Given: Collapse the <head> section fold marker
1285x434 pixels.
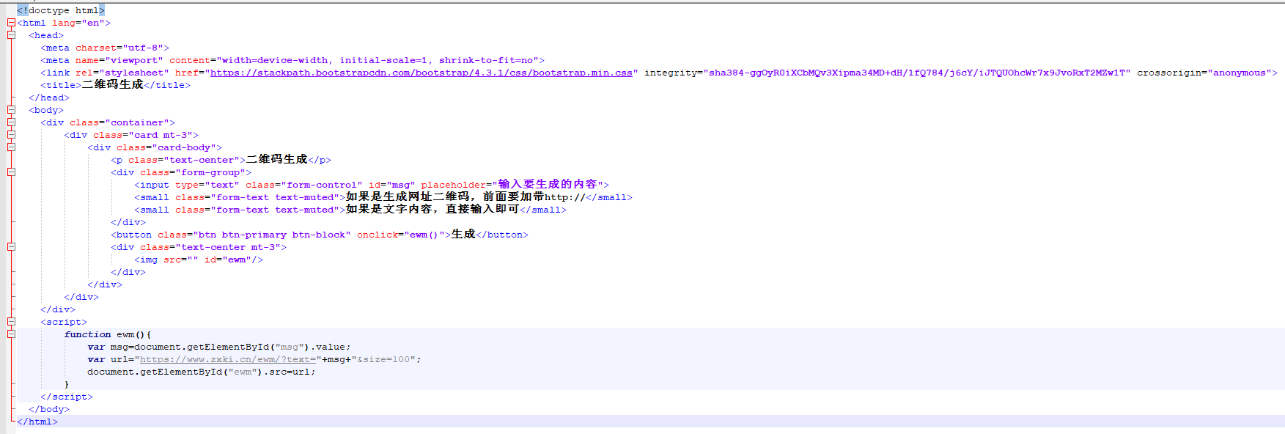Looking at the screenshot, I should pyautogui.click(x=11, y=35).
